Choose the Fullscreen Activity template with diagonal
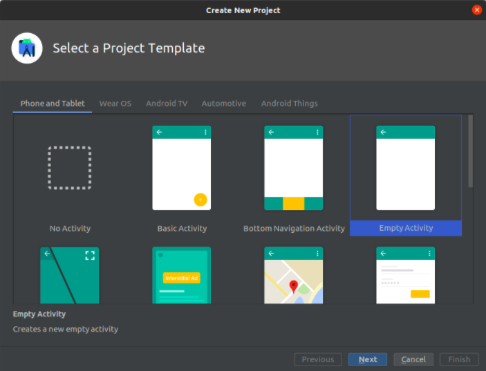 point(70,275)
